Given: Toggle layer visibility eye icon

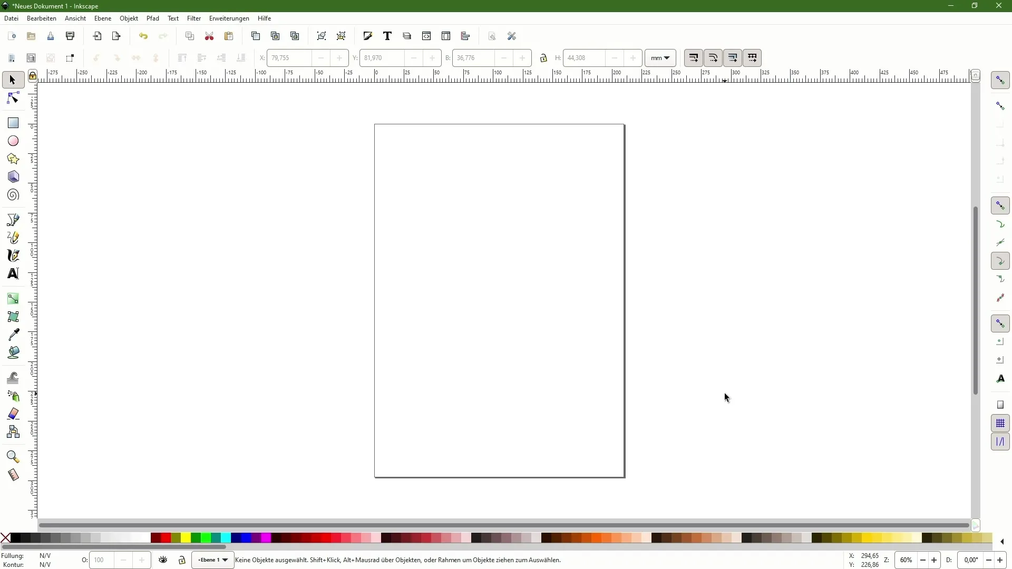Looking at the screenshot, I should point(163,560).
